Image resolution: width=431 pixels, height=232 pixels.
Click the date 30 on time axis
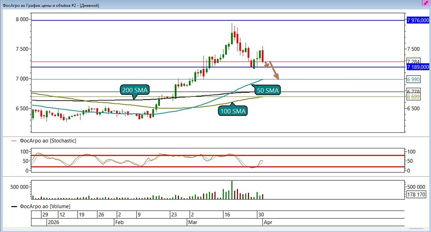coord(261,214)
